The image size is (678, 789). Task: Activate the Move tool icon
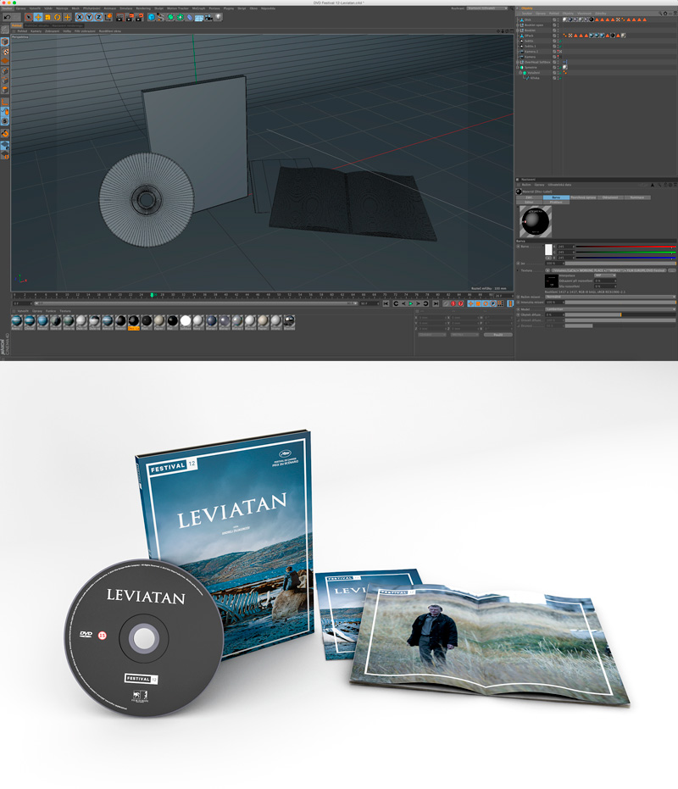pyautogui.click(x=38, y=17)
